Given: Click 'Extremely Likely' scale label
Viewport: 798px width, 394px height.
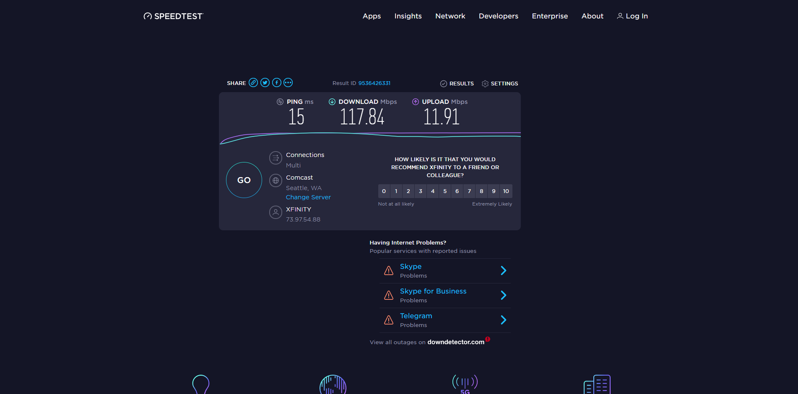Looking at the screenshot, I should pos(492,204).
